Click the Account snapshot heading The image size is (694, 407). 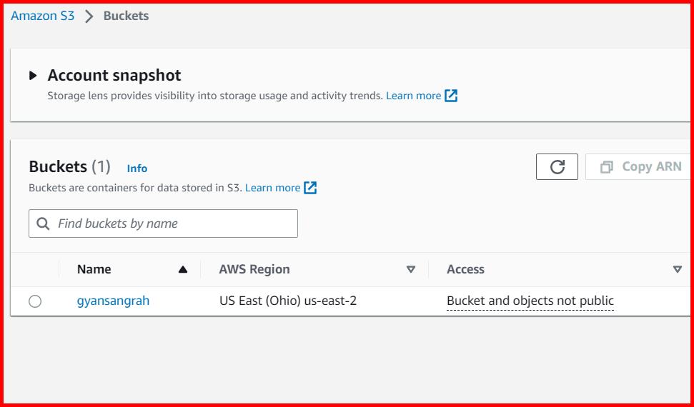coord(114,75)
